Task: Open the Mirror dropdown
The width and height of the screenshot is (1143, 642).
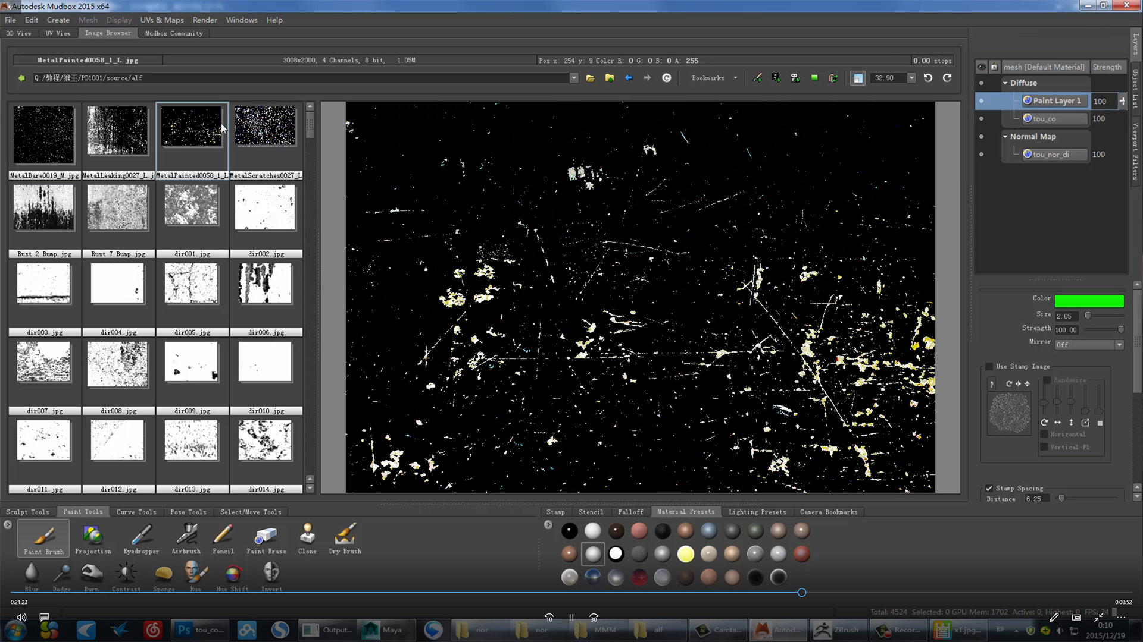Action: pyautogui.click(x=1089, y=345)
